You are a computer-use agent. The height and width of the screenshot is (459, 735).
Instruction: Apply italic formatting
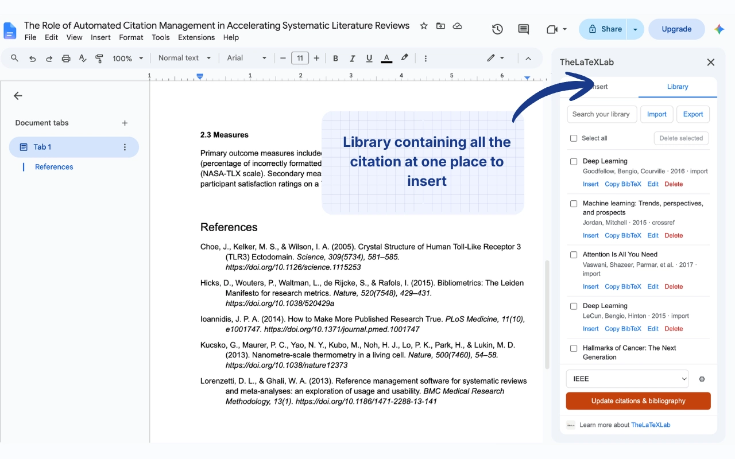pyautogui.click(x=353, y=58)
